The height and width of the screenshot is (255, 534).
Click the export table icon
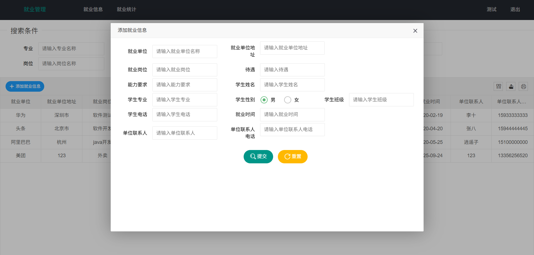[x=511, y=86]
